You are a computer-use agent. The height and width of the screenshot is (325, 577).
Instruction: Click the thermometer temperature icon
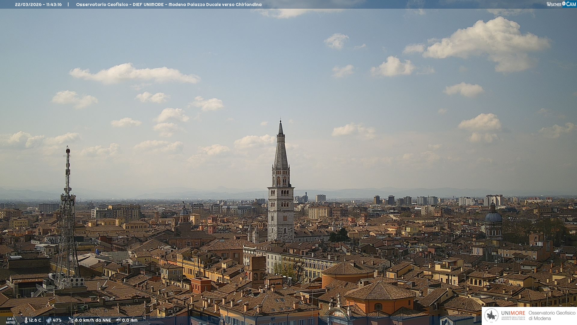26,320
